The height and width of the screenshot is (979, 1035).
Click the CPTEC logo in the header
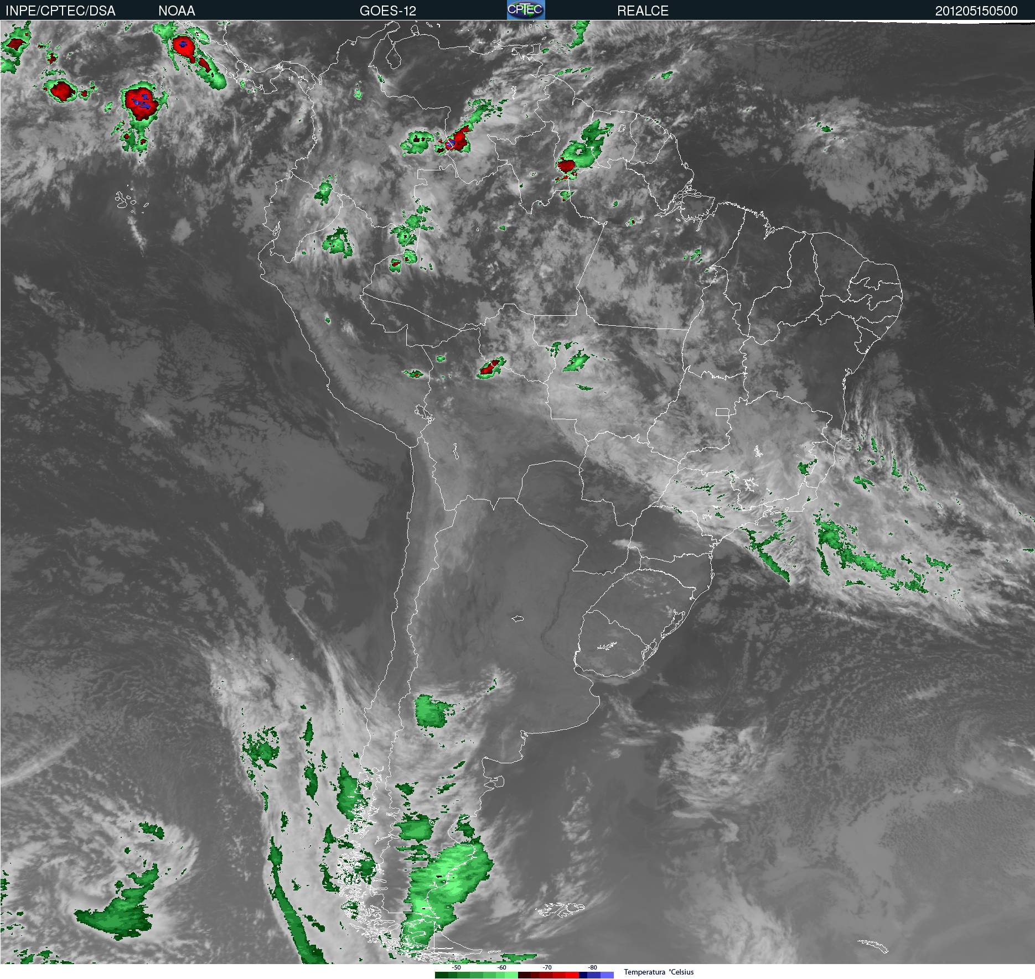click(526, 10)
